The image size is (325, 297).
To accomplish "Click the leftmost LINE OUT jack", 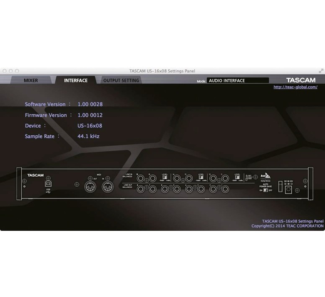I will [140, 189].
